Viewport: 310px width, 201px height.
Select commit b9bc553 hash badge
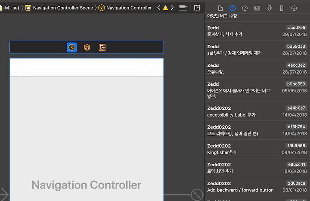pyautogui.click(x=296, y=84)
